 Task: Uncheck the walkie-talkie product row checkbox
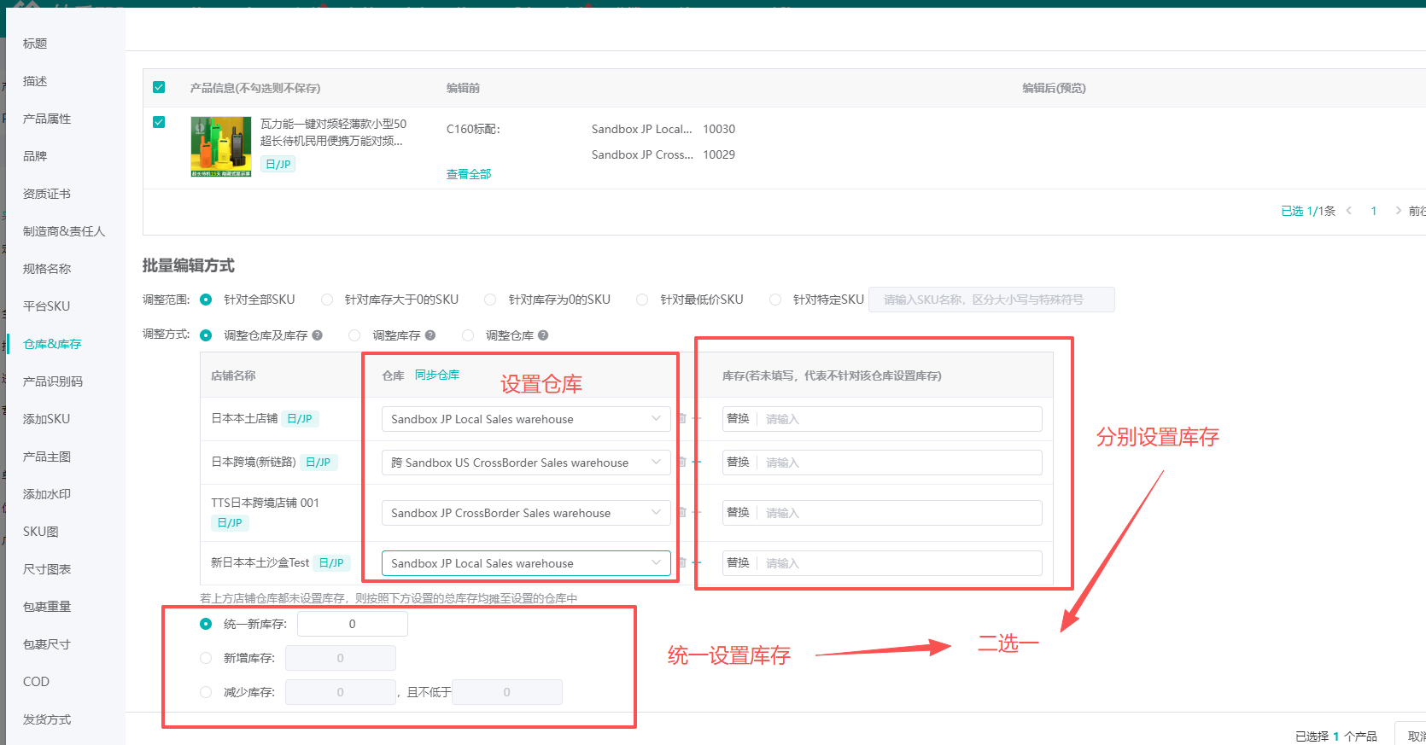(x=159, y=122)
